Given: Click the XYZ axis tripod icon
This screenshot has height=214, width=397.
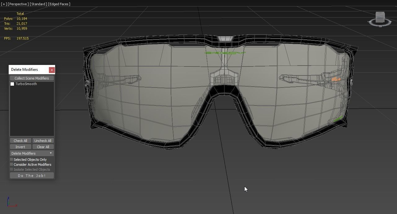Looking at the screenshot, I should (12, 202).
